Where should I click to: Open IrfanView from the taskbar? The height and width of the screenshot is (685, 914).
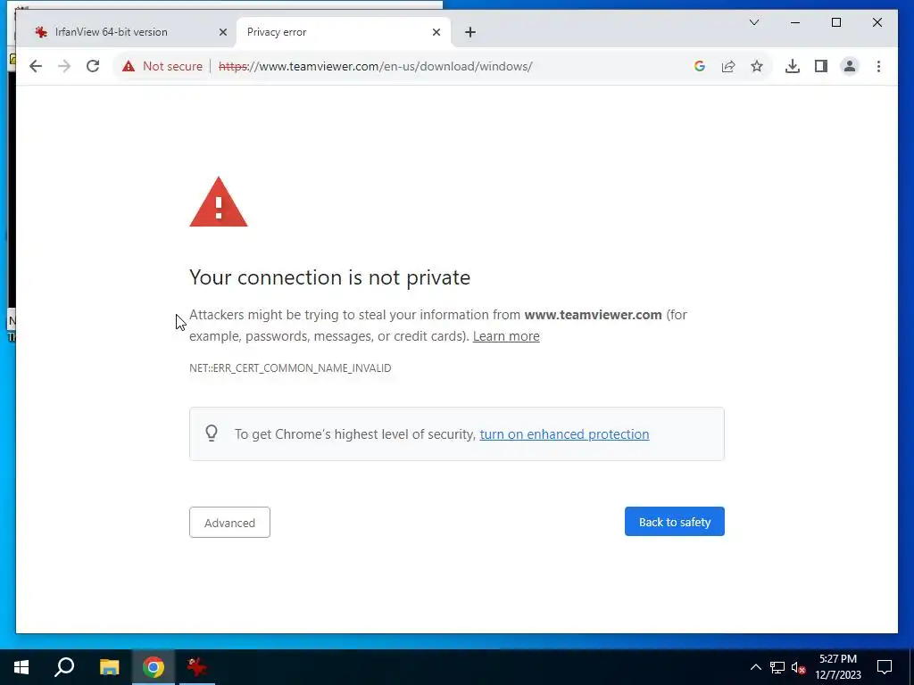(197, 667)
